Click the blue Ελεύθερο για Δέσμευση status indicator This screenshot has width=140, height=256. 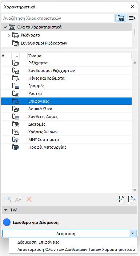click(x=7, y=222)
